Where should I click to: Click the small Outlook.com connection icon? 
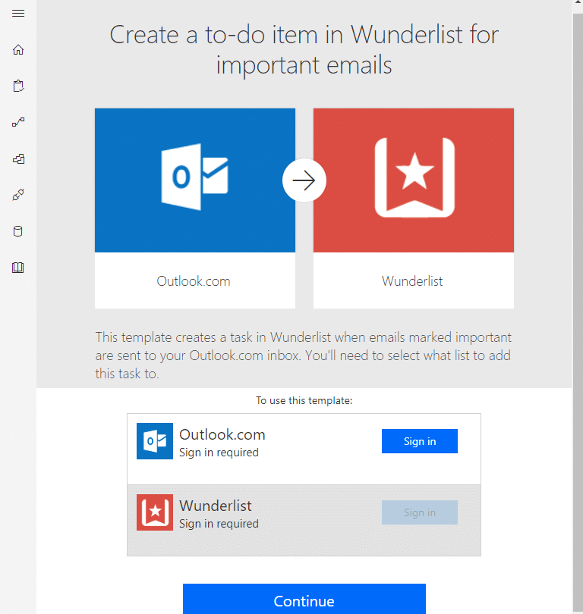154,441
